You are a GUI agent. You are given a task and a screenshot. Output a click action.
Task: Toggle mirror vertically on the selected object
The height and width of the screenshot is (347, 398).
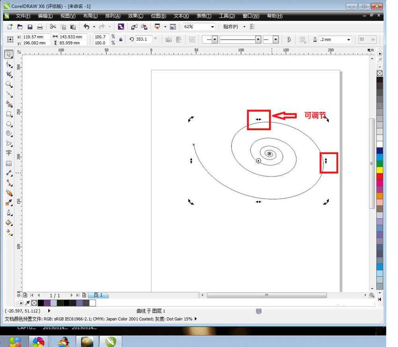point(178,39)
